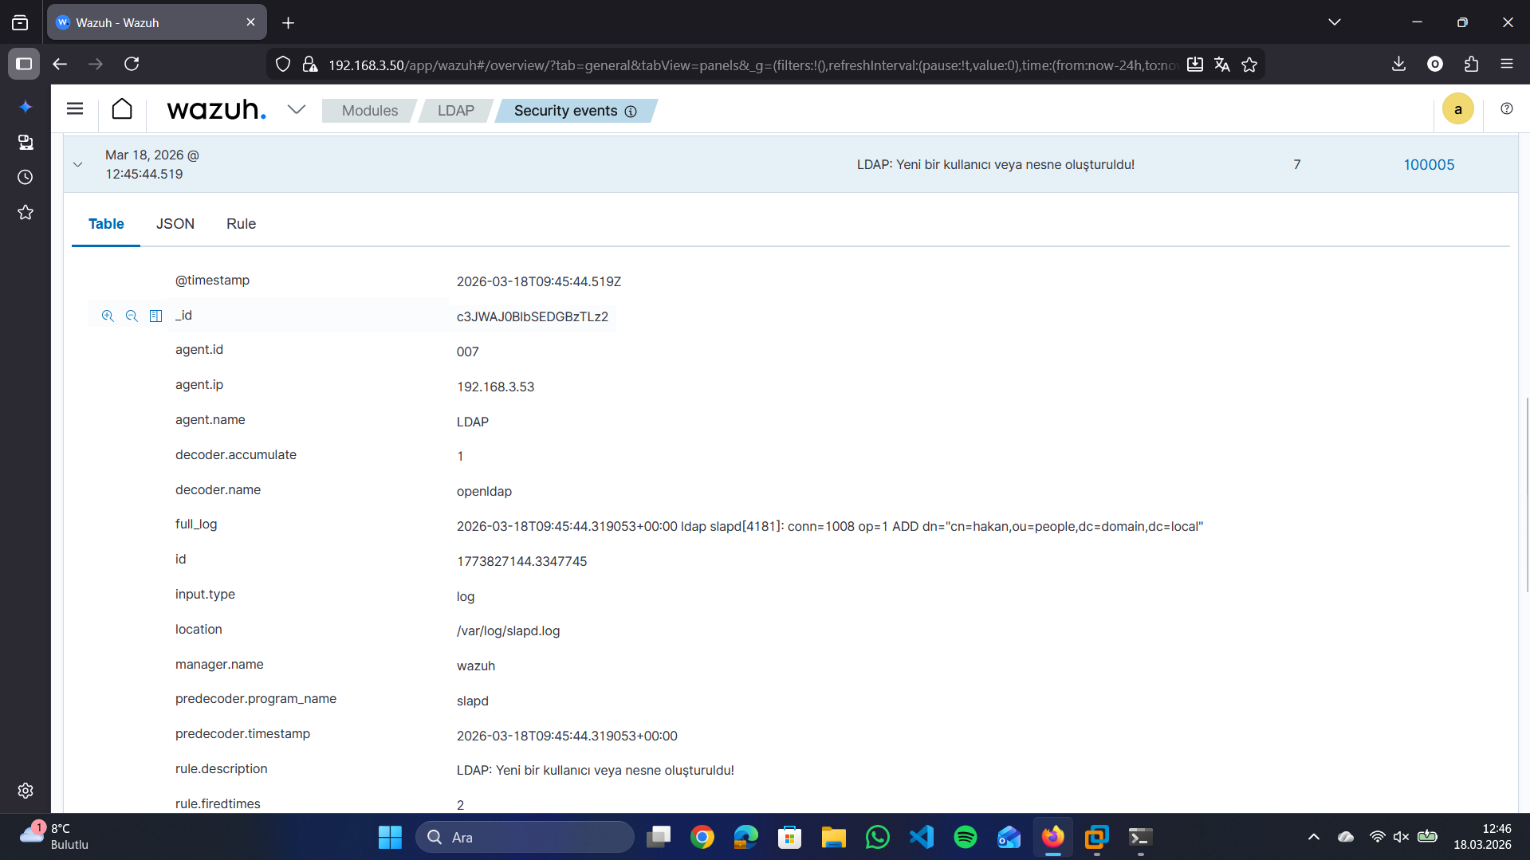Open the user avatar 'a' menu
The height and width of the screenshot is (860, 1530).
tap(1457, 109)
